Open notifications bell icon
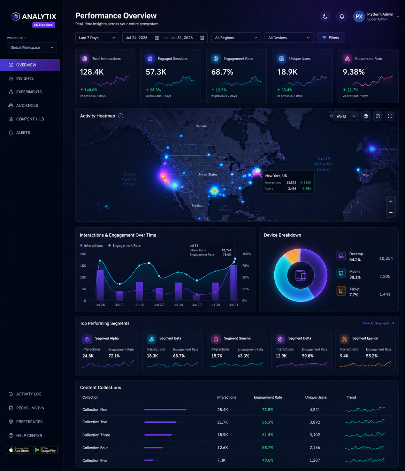 (x=342, y=16)
